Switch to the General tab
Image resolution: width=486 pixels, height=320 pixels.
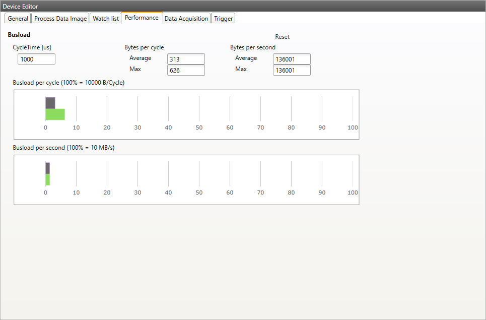click(x=17, y=18)
